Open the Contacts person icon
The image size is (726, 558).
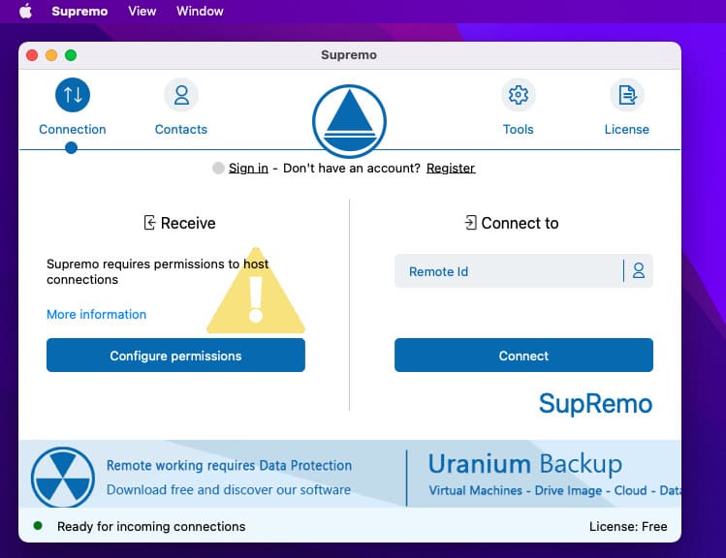click(181, 95)
